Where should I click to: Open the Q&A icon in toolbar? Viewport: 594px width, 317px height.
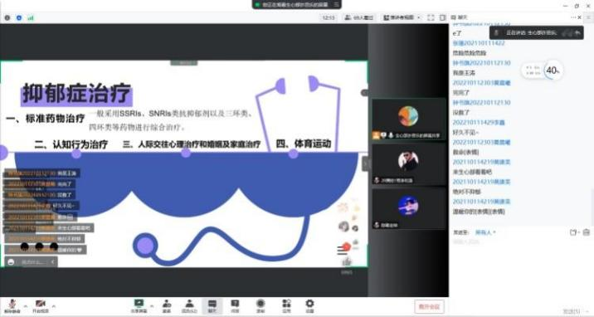(x=235, y=305)
